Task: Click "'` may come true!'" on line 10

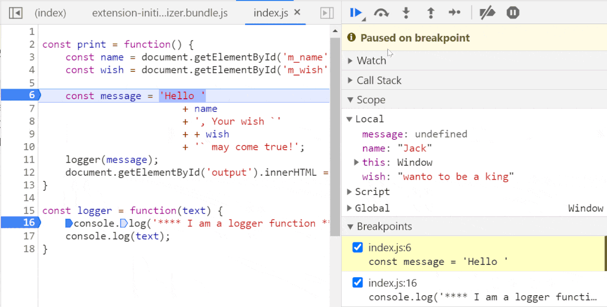Action: point(246,147)
